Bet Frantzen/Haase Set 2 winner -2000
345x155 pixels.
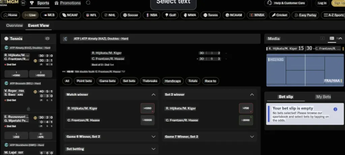pyautogui.click(x=246, y=120)
